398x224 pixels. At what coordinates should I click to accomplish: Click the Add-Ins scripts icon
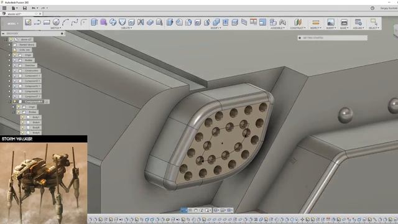pyautogui.click(x=358, y=22)
